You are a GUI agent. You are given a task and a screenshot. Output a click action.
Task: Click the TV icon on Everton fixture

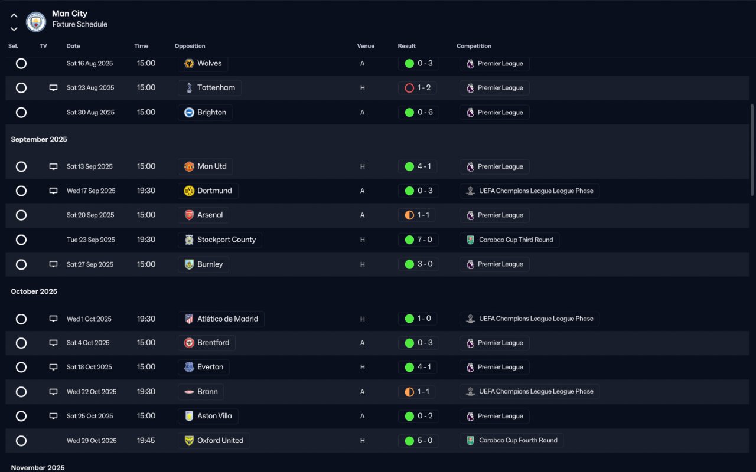53,368
